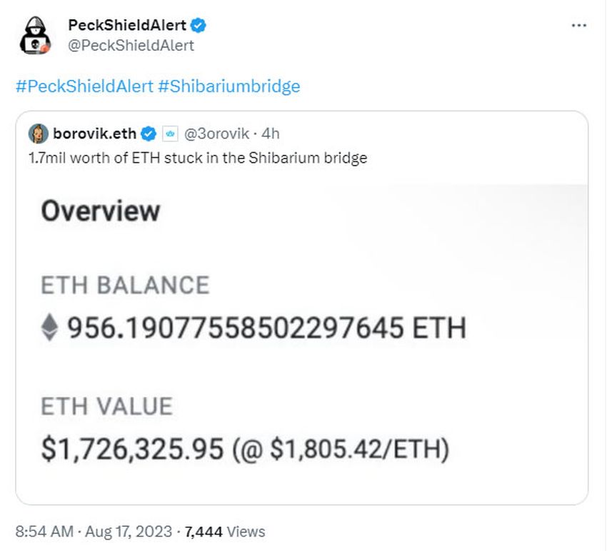Click borovik.eth's small profile avatar
The width and height of the screenshot is (607, 551).
(39, 134)
